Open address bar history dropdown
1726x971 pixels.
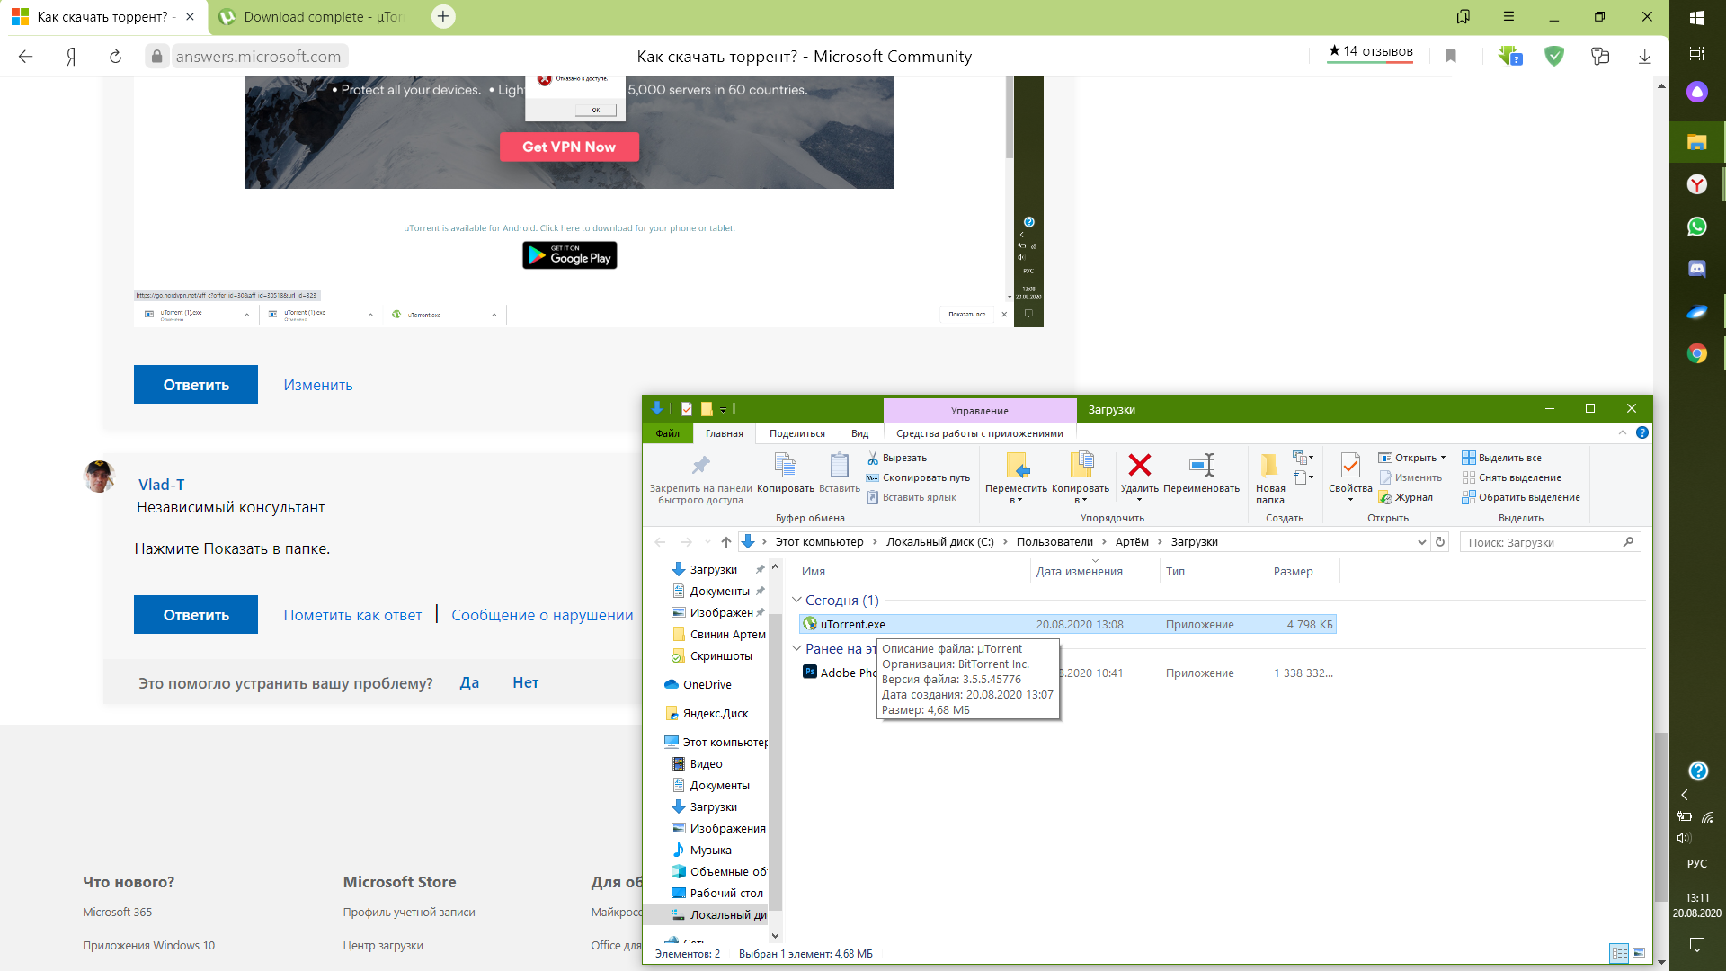(x=1421, y=542)
